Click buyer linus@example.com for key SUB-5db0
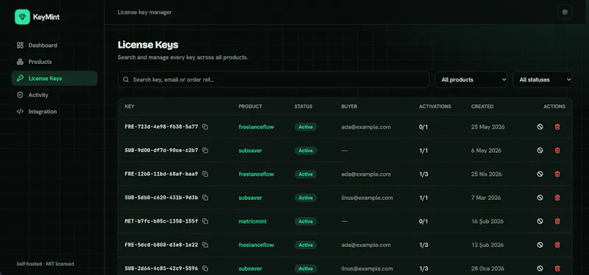589x275 pixels. (x=367, y=198)
